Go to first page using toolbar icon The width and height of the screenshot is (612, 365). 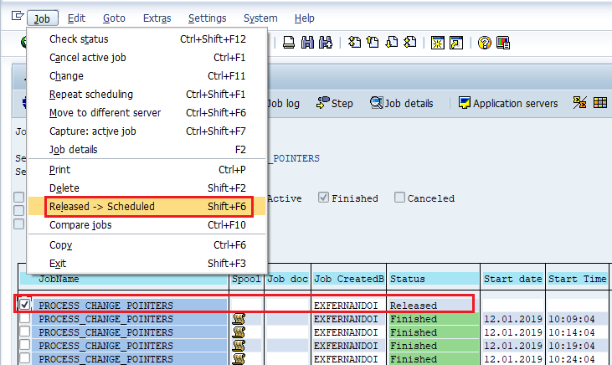tap(354, 42)
